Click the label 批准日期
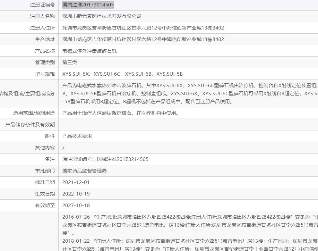This screenshot has height=251, width=318. pos(45,182)
